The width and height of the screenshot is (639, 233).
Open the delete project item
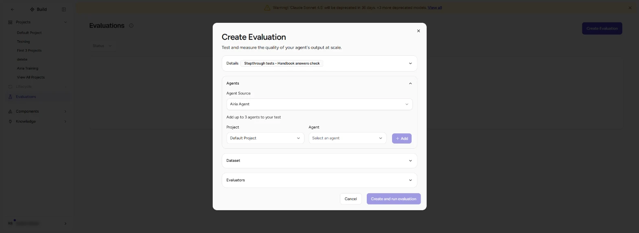pyautogui.click(x=22, y=60)
